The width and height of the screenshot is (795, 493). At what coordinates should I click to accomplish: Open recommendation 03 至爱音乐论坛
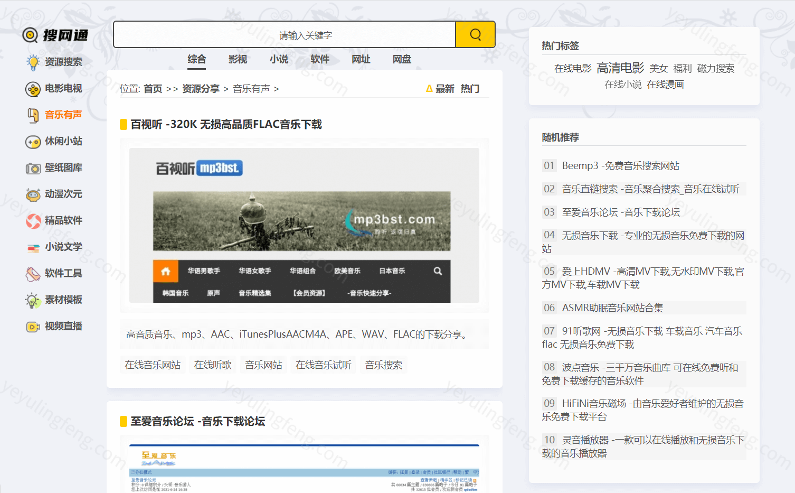(x=621, y=212)
